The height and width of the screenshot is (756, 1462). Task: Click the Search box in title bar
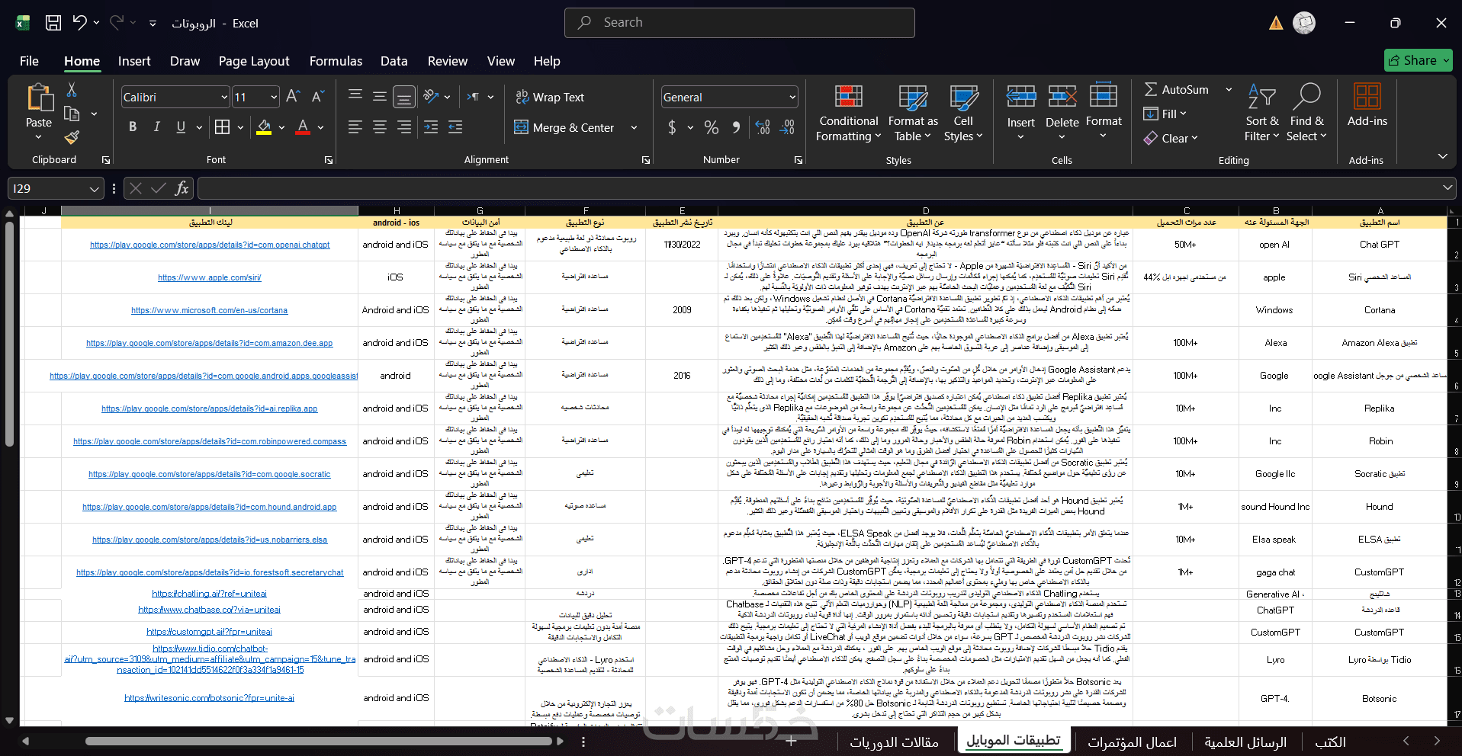pyautogui.click(x=740, y=23)
